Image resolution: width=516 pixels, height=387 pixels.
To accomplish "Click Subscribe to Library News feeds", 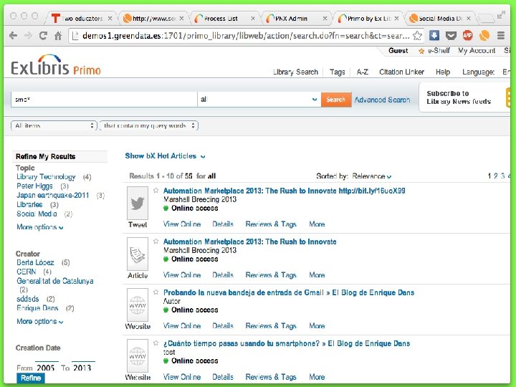I will pyautogui.click(x=459, y=97).
